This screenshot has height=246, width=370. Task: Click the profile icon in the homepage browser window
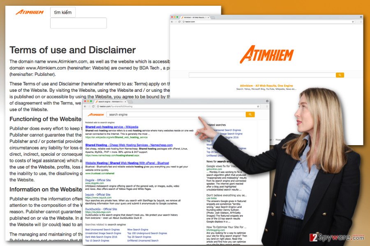tap(361, 17)
